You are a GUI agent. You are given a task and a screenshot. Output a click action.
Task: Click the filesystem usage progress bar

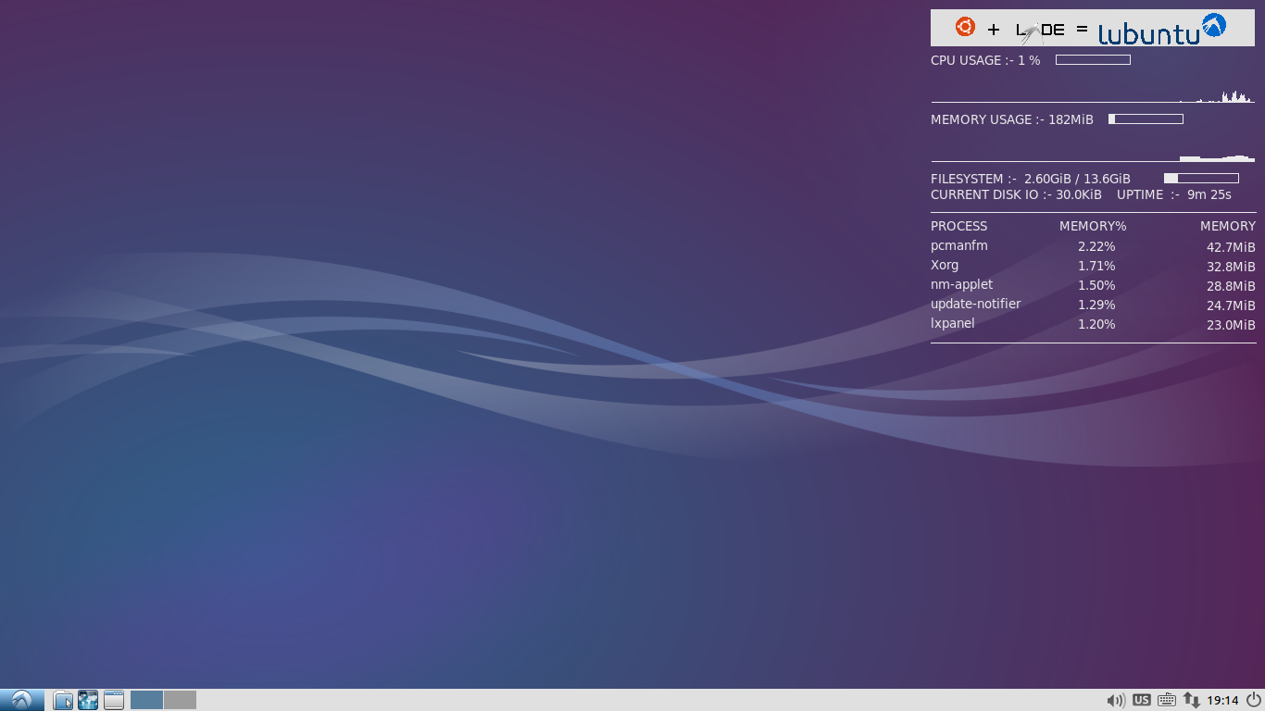point(1201,179)
